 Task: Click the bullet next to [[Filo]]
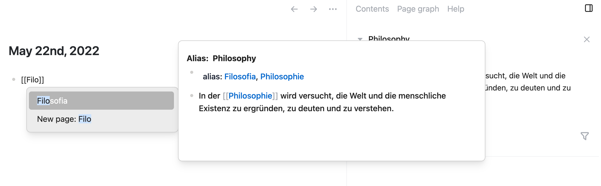tap(13, 79)
